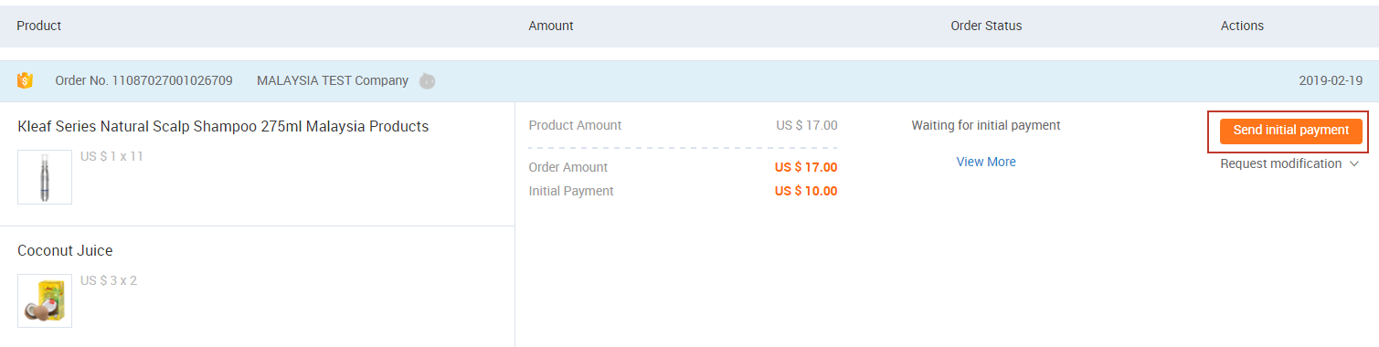Open chat via the gray message icon
Image resolution: width=1379 pixels, height=347 pixels.
coord(427,81)
